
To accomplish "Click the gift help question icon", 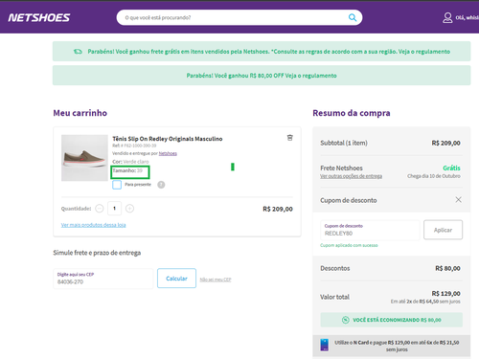I will [161, 185].
